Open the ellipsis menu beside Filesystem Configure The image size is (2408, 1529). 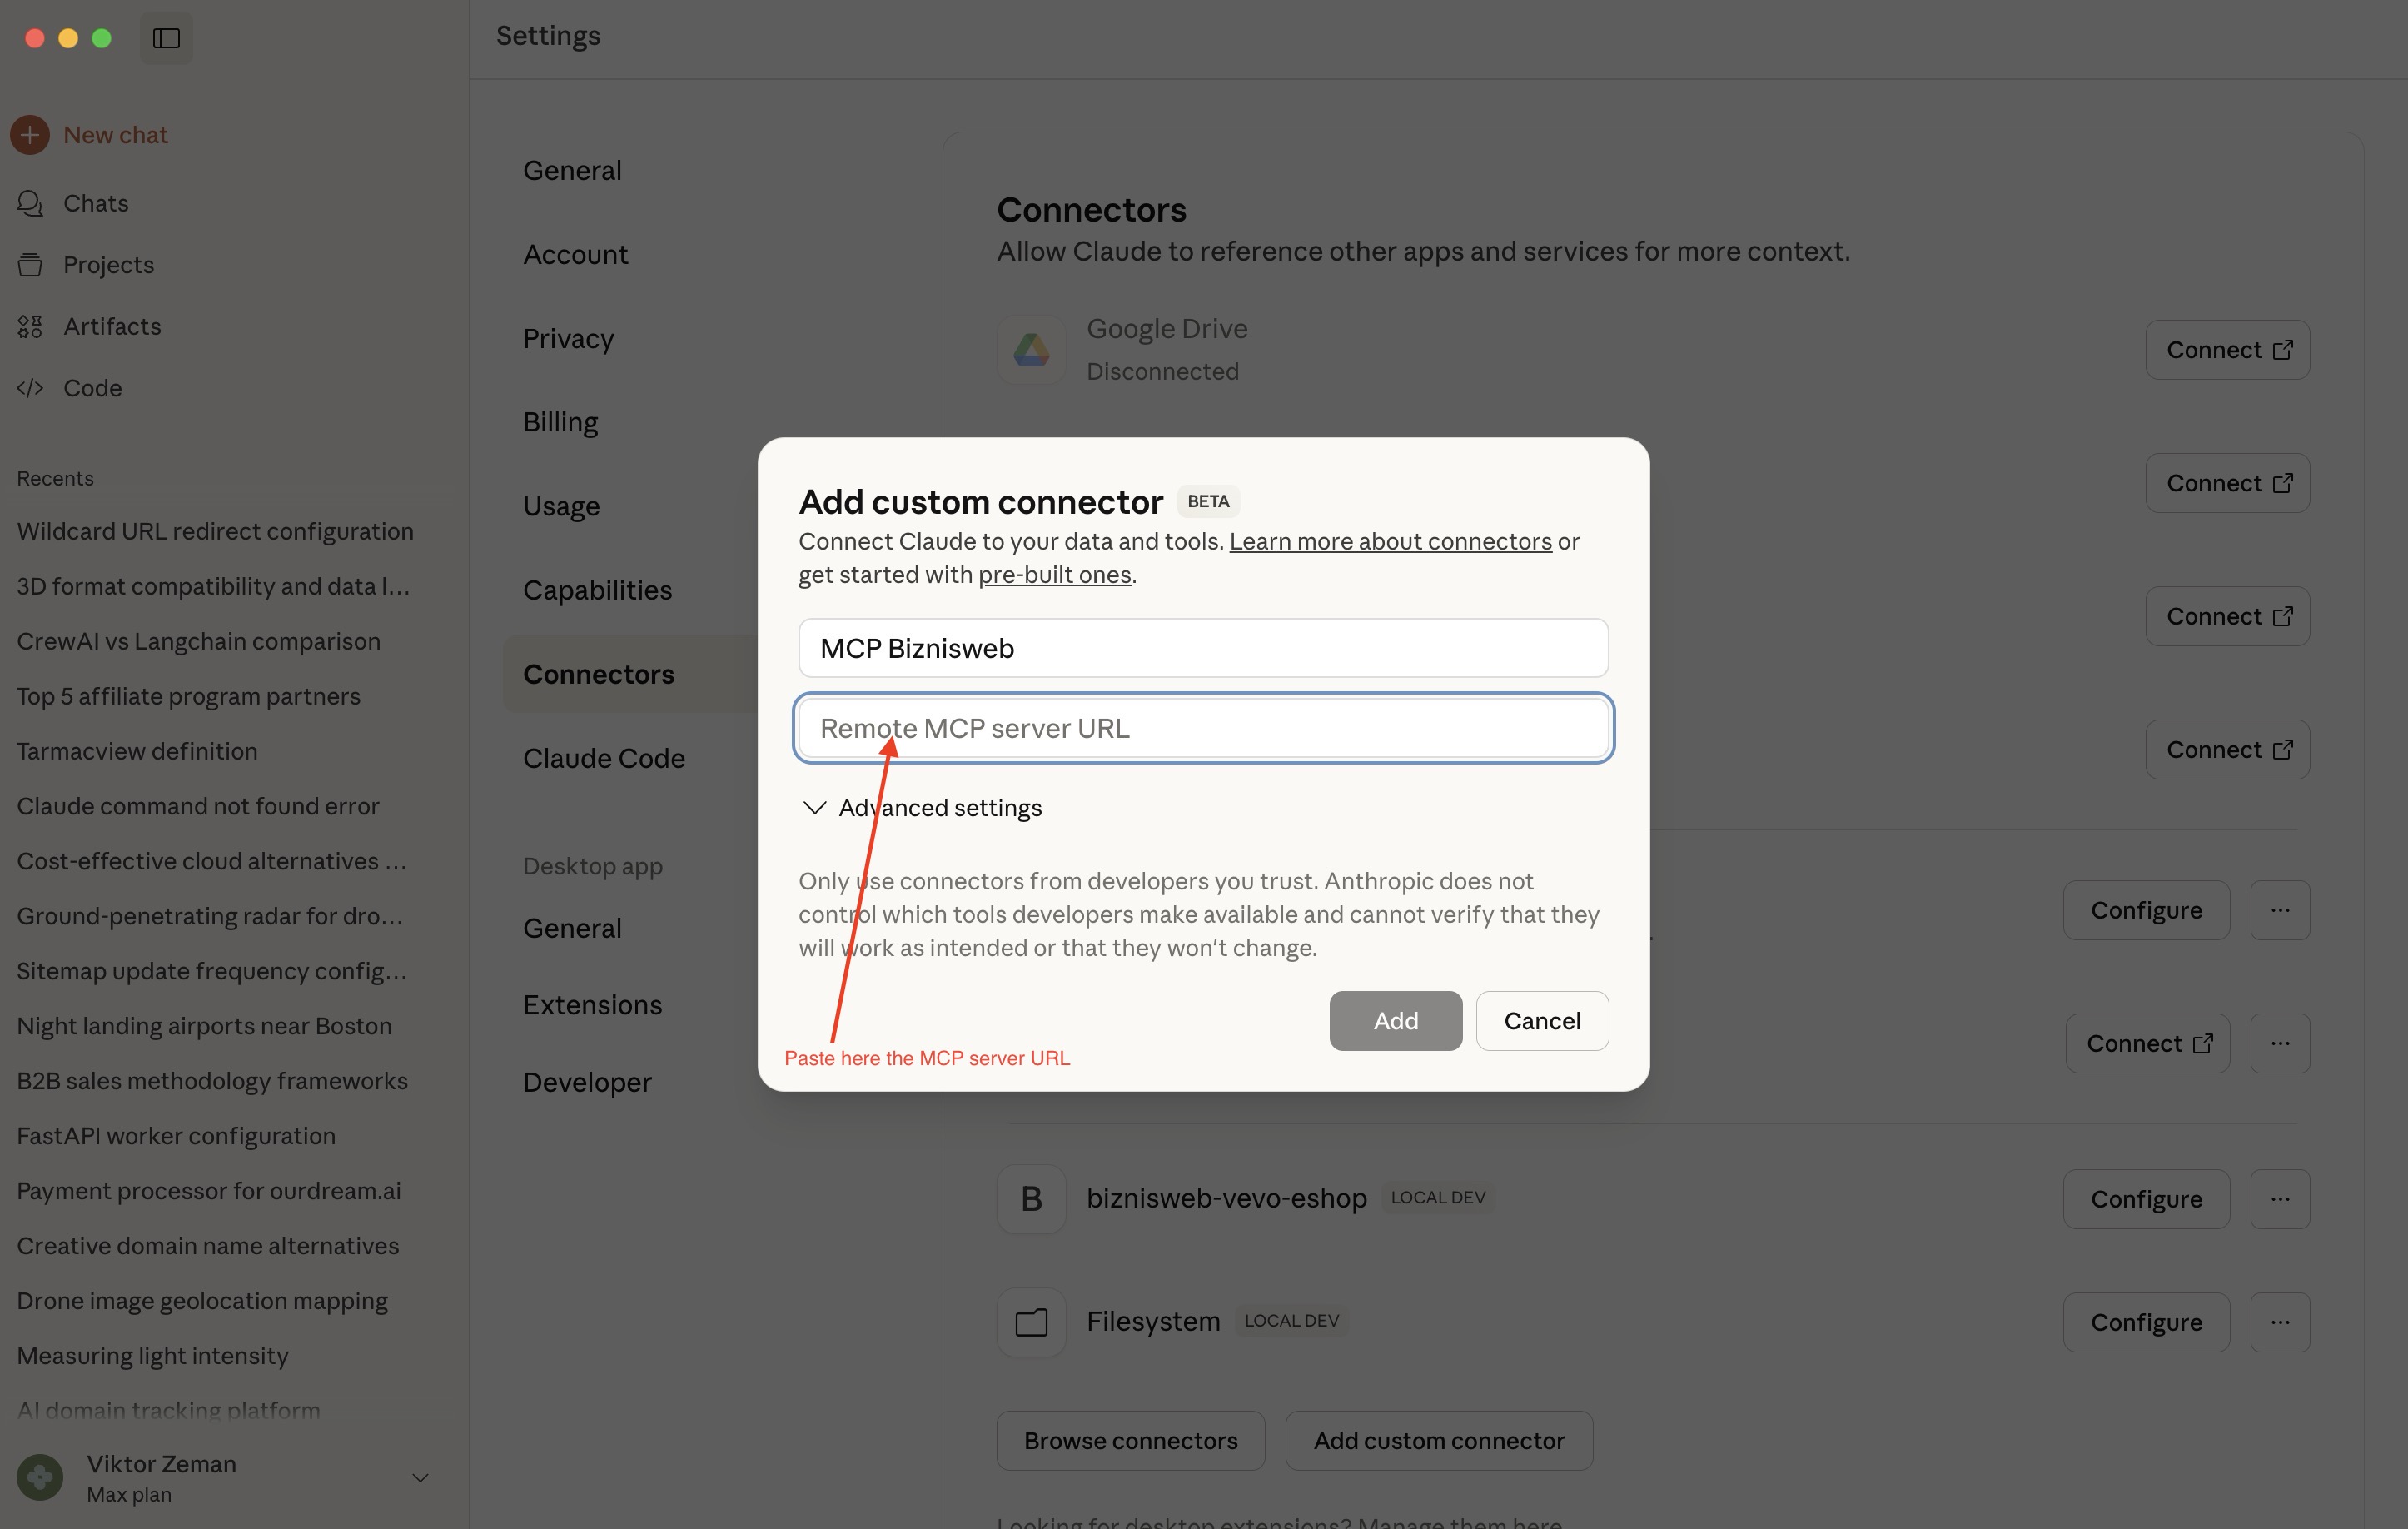coord(2280,1321)
